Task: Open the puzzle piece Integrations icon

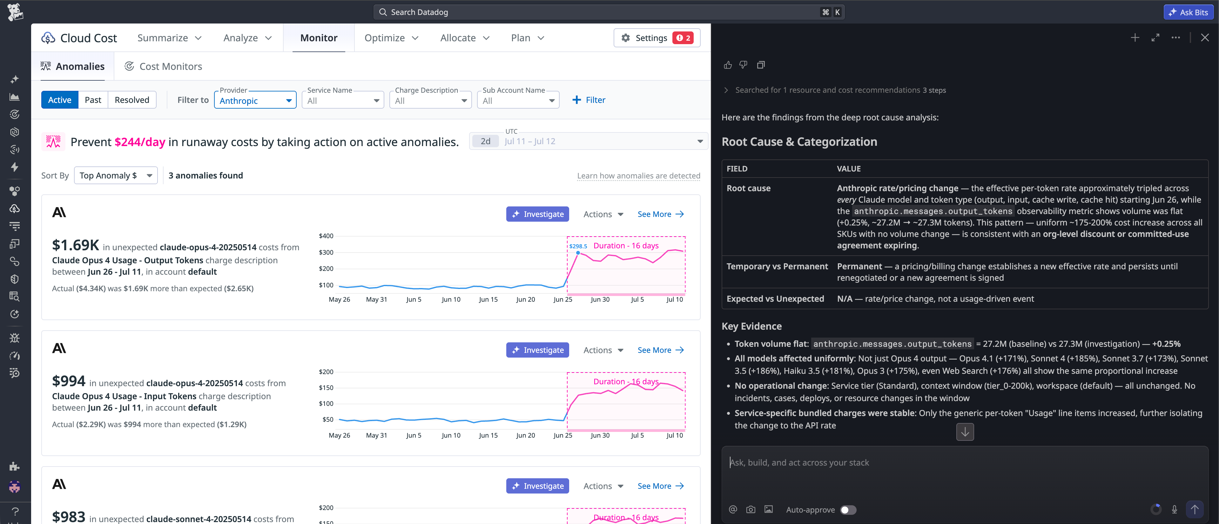Action: tap(15, 466)
